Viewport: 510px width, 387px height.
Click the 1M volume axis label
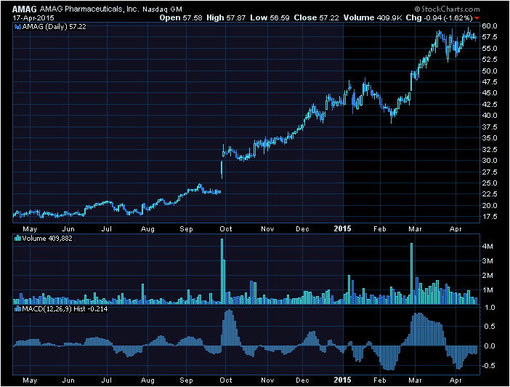[487, 290]
